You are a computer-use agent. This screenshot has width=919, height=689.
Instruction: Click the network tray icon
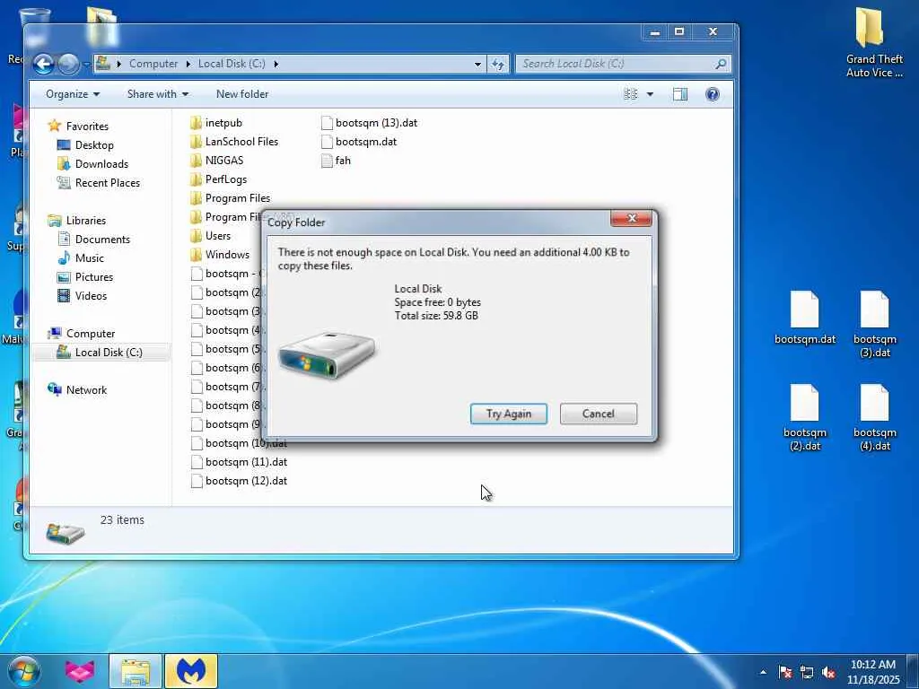[807, 672]
